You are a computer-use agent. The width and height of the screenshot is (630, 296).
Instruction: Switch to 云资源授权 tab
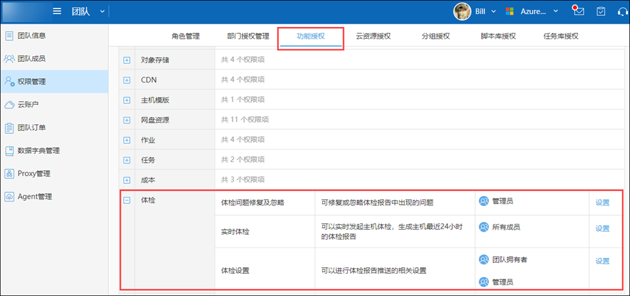coord(373,36)
